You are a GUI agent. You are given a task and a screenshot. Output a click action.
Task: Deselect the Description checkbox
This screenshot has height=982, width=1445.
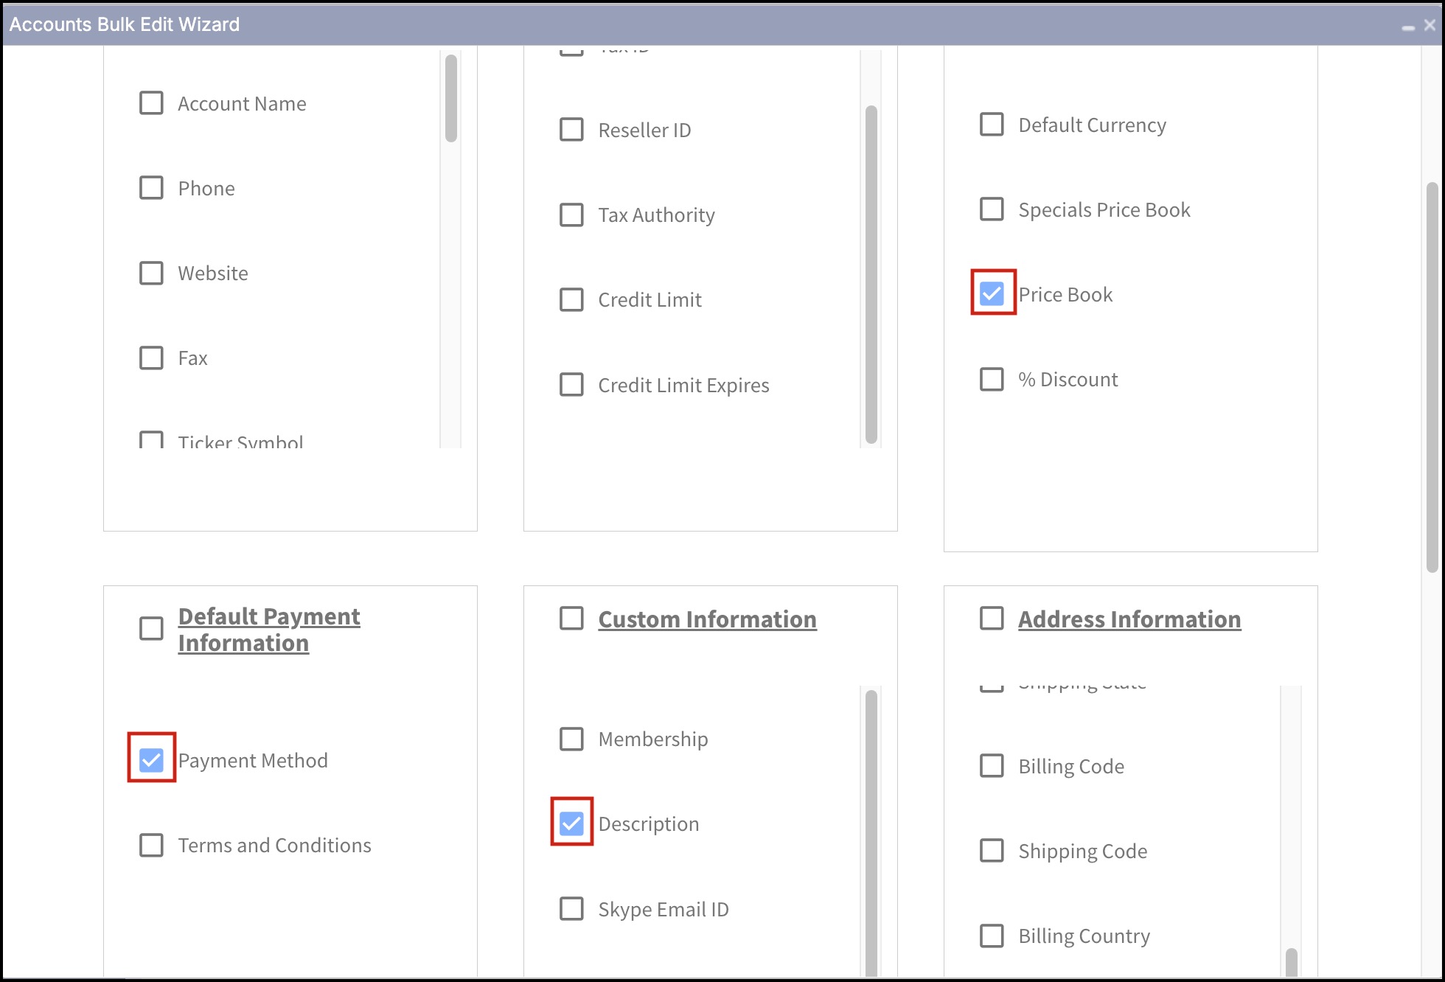pyautogui.click(x=571, y=823)
